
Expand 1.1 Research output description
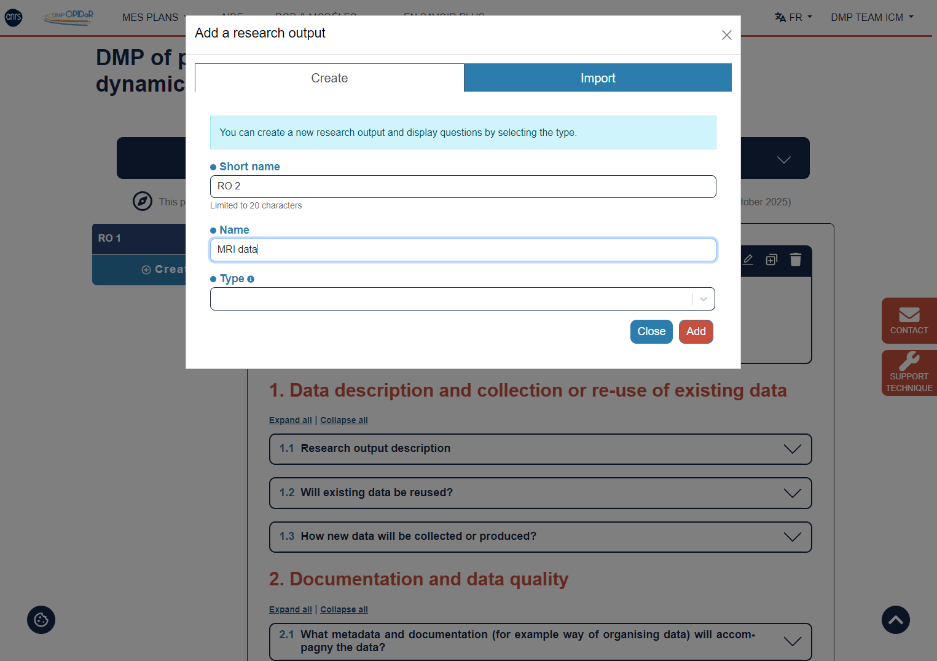pyautogui.click(x=541, y=449)
